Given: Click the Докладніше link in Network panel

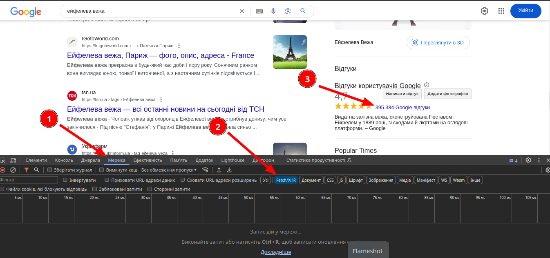Looking at the screenshot, I should tap(276, 252).
